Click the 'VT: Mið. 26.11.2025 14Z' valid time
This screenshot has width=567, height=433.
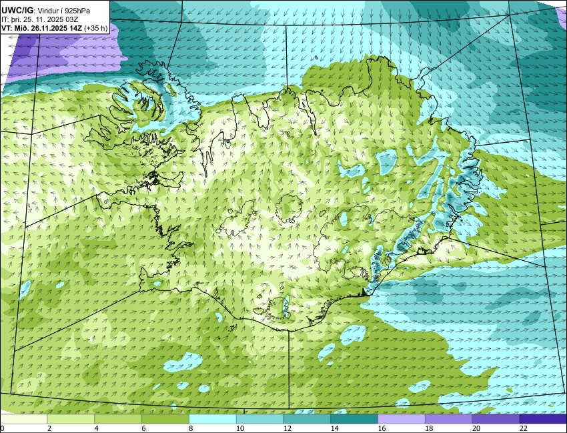41,28
